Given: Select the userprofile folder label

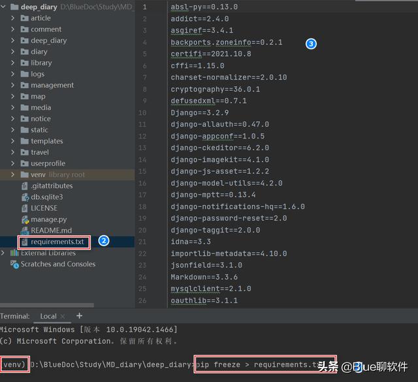Looking at the screenshot, I should click(x=48, y=163).
